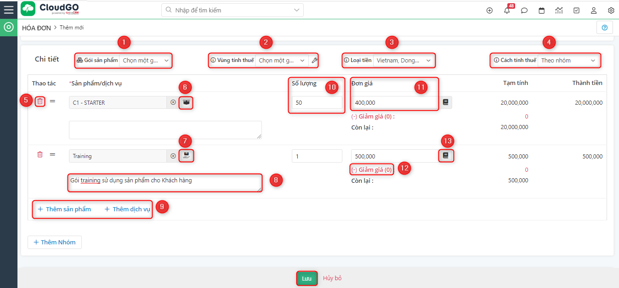This screenshot has height=288, width=619.
Task: Open the settings gear icon
Action: coord(611,11)
